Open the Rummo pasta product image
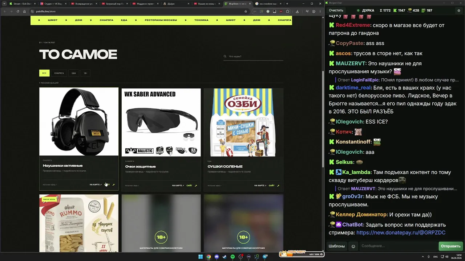Screen dimensions: 465x261 [x=79, y=223]
